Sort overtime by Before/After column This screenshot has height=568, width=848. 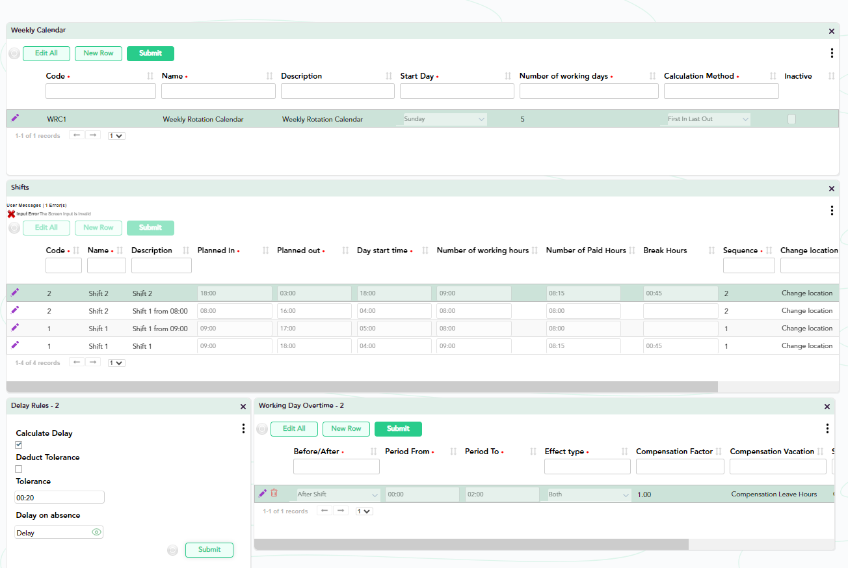click(x=374, y=452)
